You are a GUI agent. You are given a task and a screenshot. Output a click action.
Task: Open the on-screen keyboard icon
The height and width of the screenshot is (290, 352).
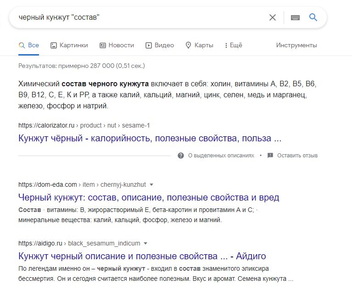tap(295, 17)
